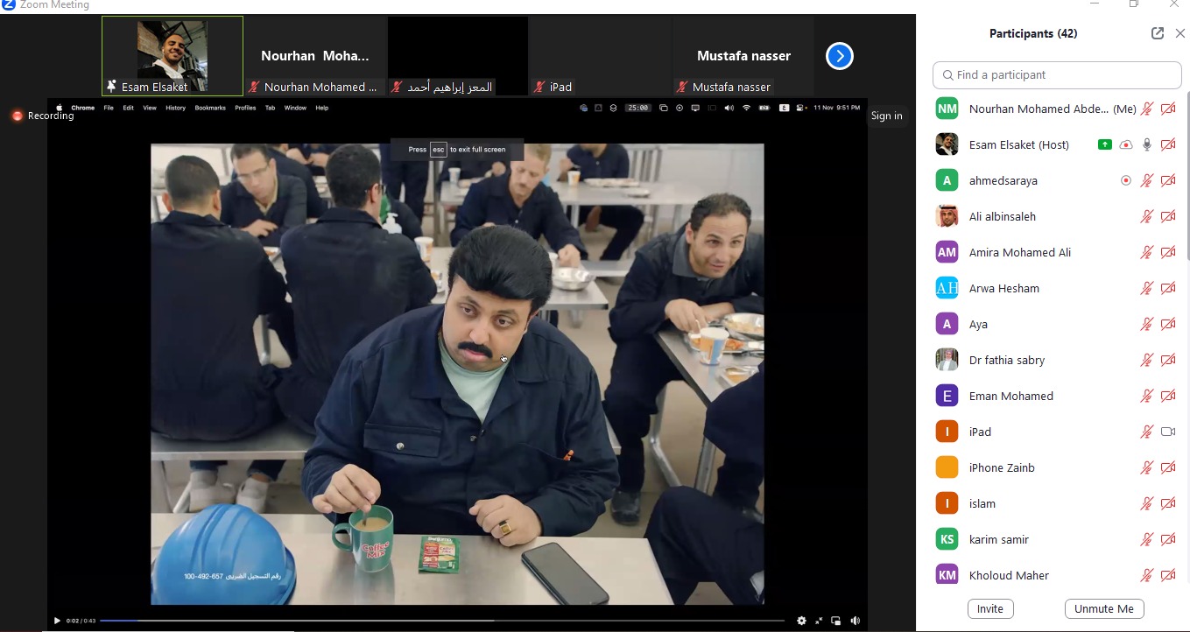Viewport: 1190px width, 632px height.
Task: Seek along the video progress bar
Action: (442, 621)
